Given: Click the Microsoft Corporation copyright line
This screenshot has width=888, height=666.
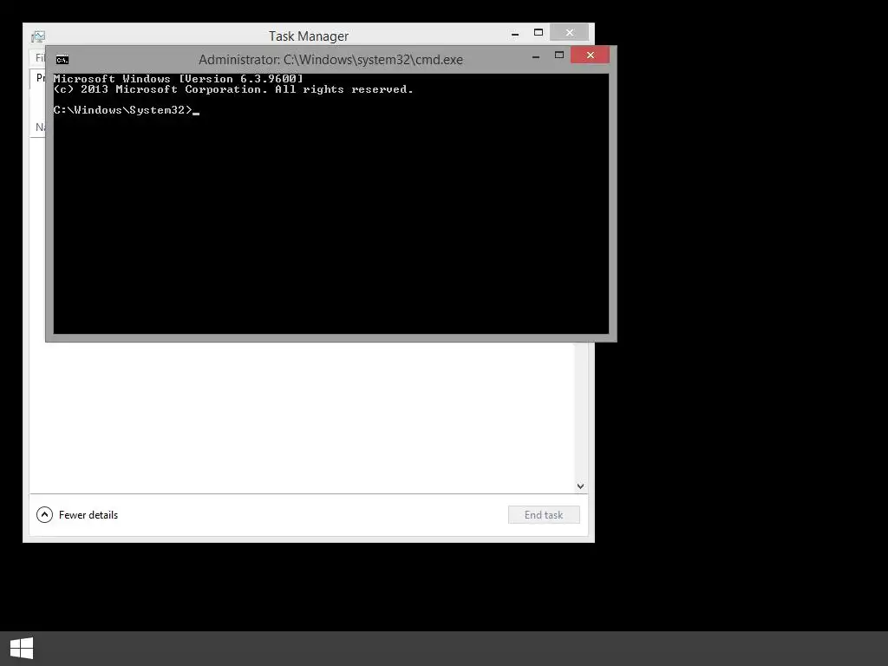Looking at the screenshot, I should [233, 89].
